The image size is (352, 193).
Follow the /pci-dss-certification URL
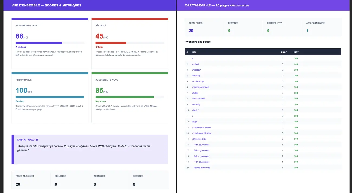click(x=202, y=133)
